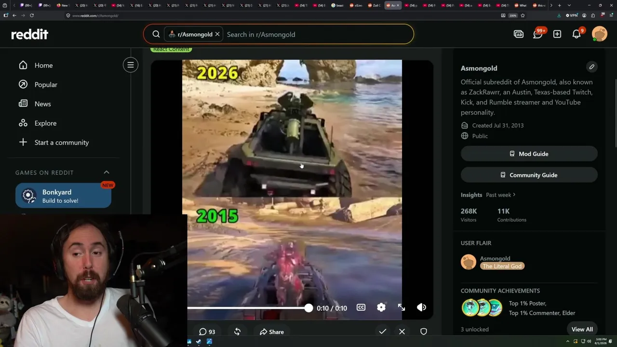Click the Asmongold user flair avatar
This screenshot has width=617, height=347.
click(469, 262)
